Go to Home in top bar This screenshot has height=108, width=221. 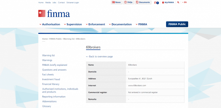41,3
